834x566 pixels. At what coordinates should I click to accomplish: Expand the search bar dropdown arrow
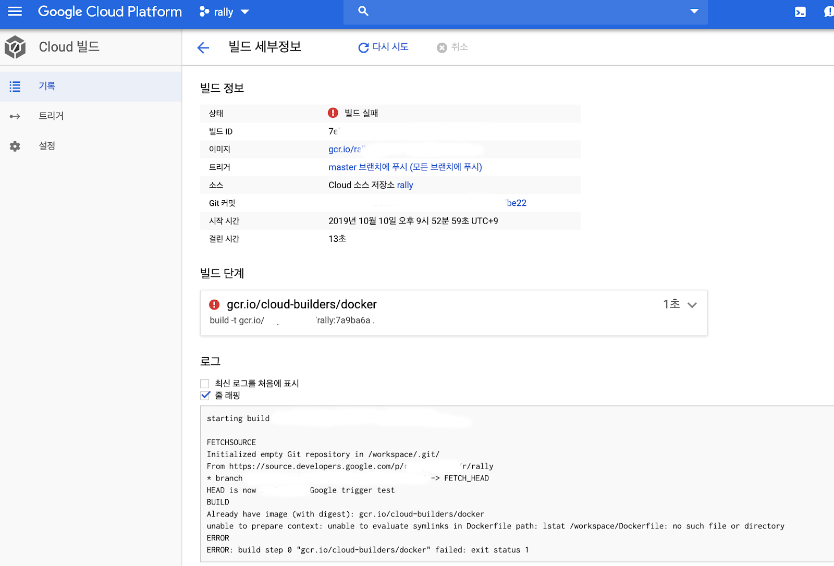[694, 11]
